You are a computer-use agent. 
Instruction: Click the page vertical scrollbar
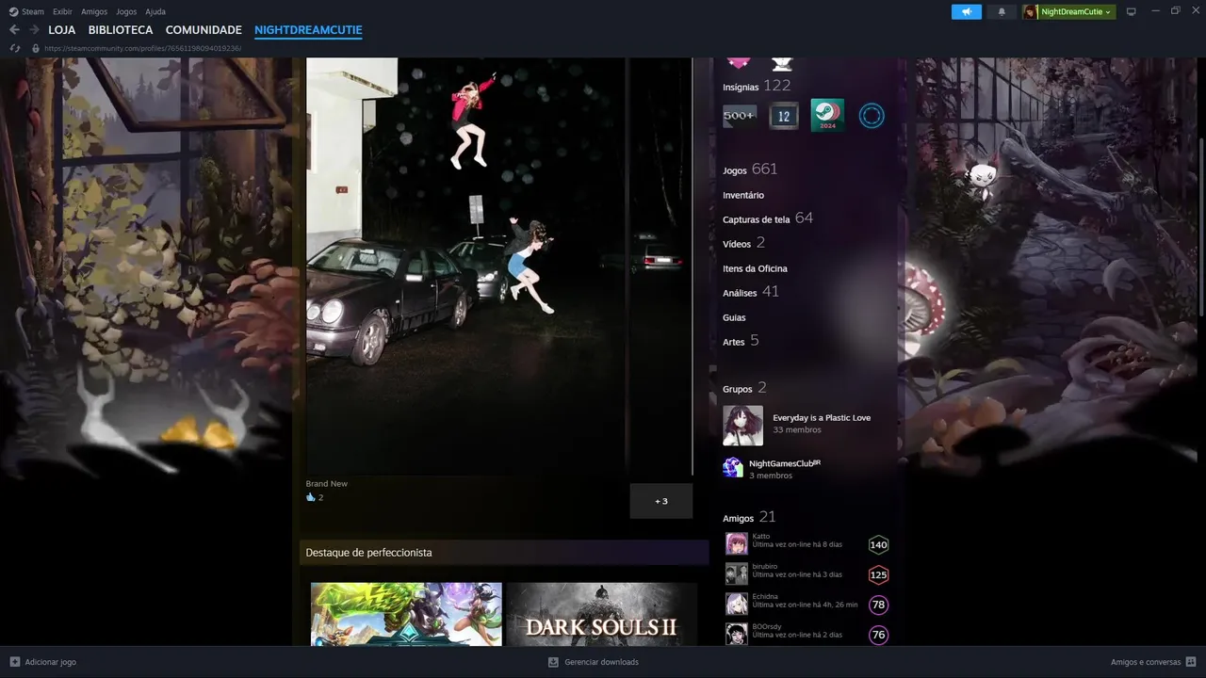[x=1200, y=226]
